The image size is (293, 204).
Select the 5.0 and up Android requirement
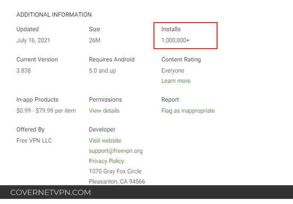click(102, 70)
